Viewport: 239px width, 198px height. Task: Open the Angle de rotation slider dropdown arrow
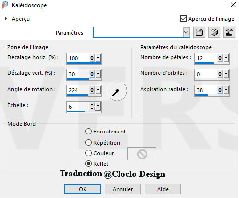(x=98, y=90)
